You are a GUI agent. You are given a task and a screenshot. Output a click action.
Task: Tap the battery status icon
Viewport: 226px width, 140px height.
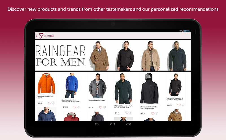click(x=185, y=31)
